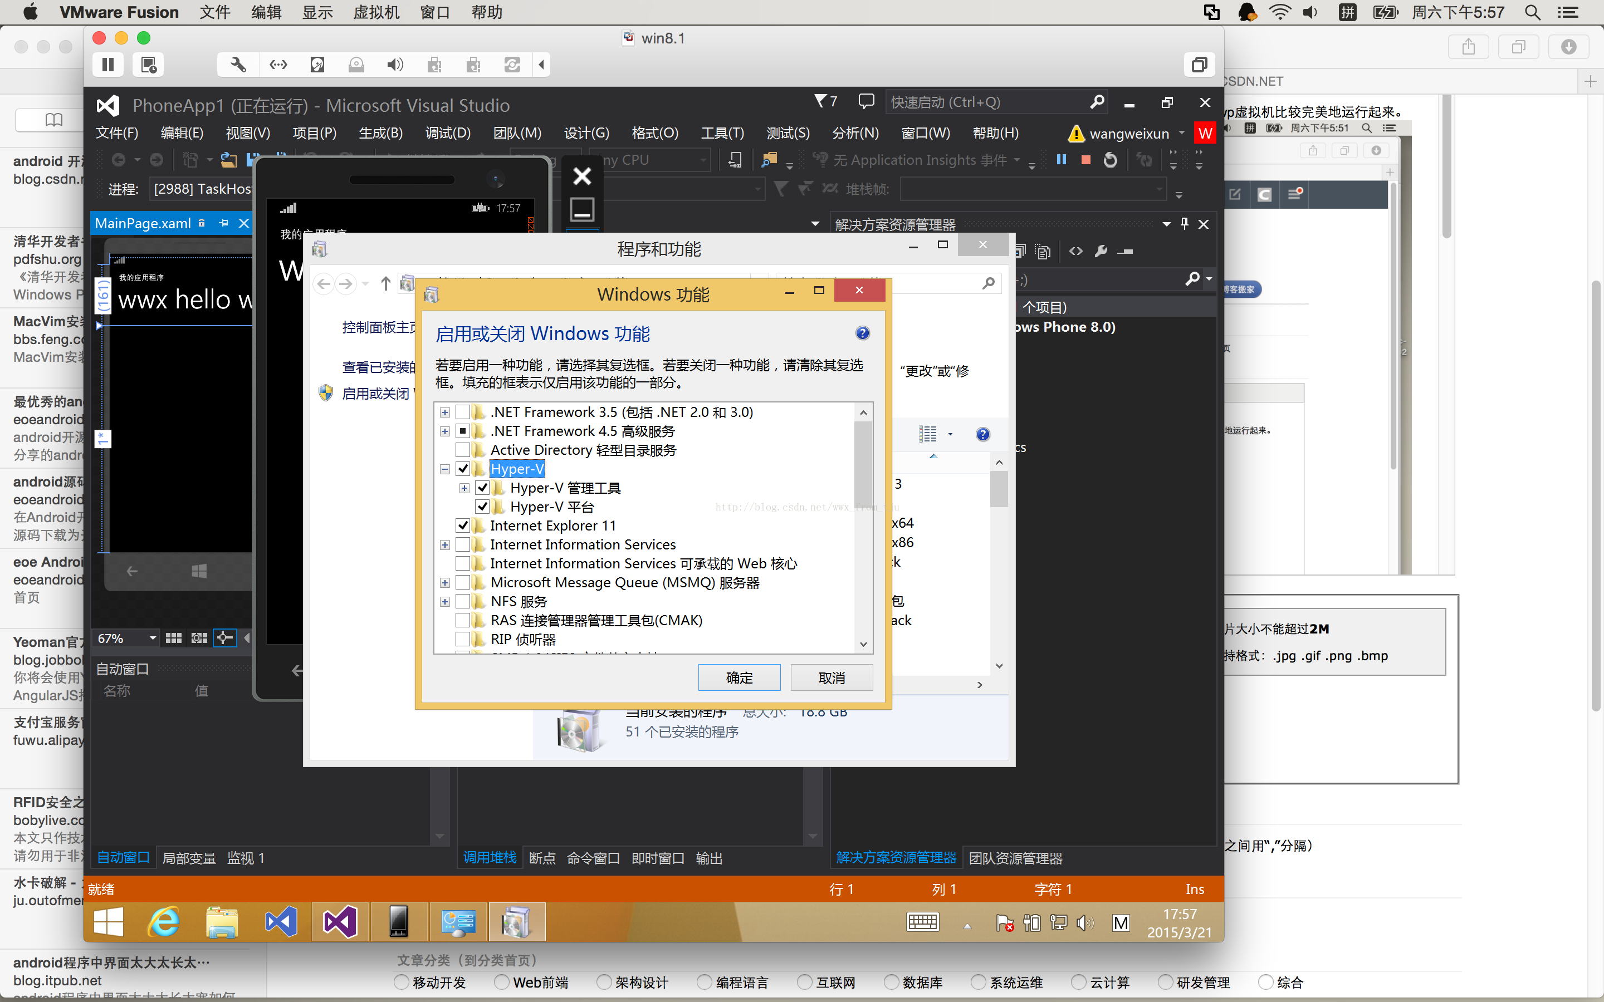Pause debugging in Visual Studio
The image size is (1604, 1002).
(x=1061, y=160)
